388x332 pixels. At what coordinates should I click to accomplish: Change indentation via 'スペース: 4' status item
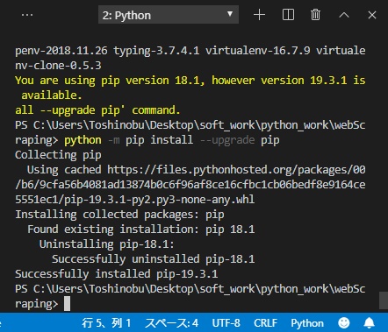click(x=172, y=323)
